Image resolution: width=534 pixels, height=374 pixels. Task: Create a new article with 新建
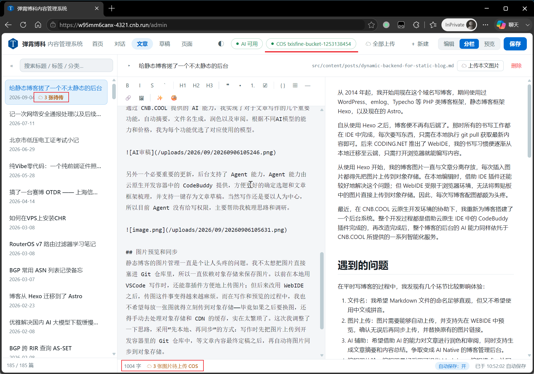click(x=420, y=44)
